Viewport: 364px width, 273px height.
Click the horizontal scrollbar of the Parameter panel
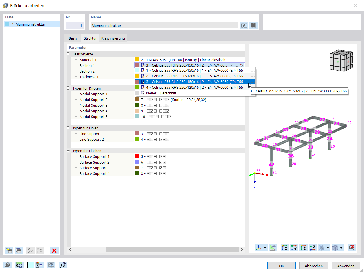click(x=172, y=249)
